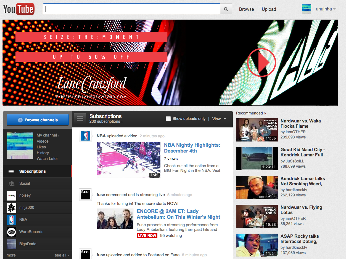346x259 pixels.
Task: Open NBA logo icon in sidebar
Action: [x=11, y=220]
